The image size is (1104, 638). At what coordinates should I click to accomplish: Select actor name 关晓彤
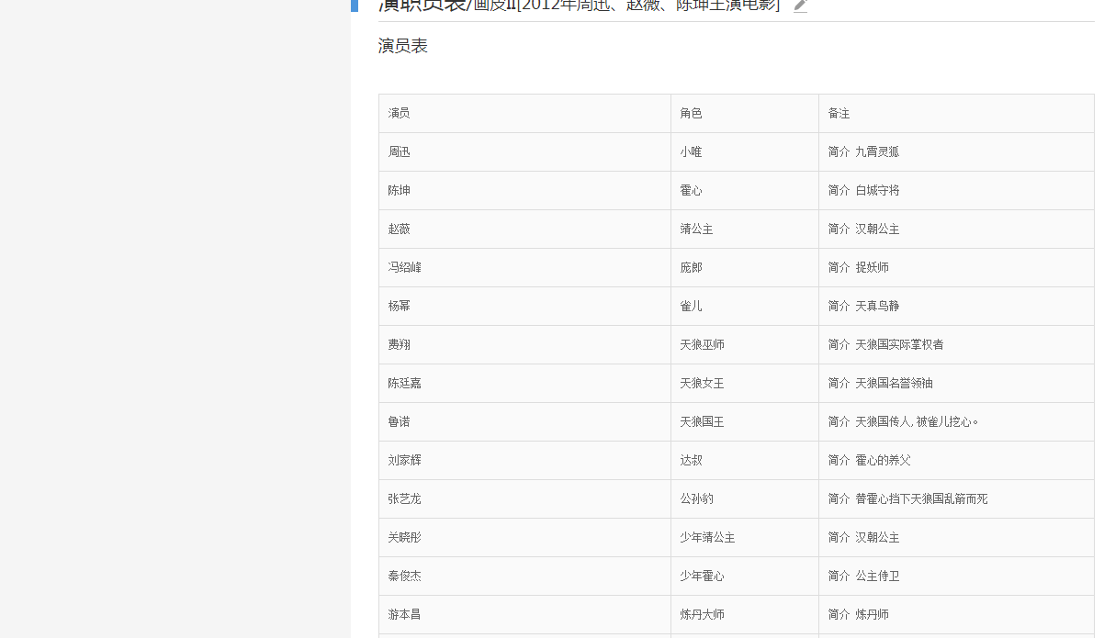404,537
